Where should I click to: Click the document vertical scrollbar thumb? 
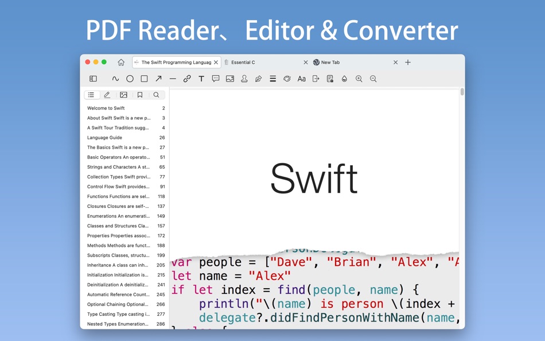462,92
